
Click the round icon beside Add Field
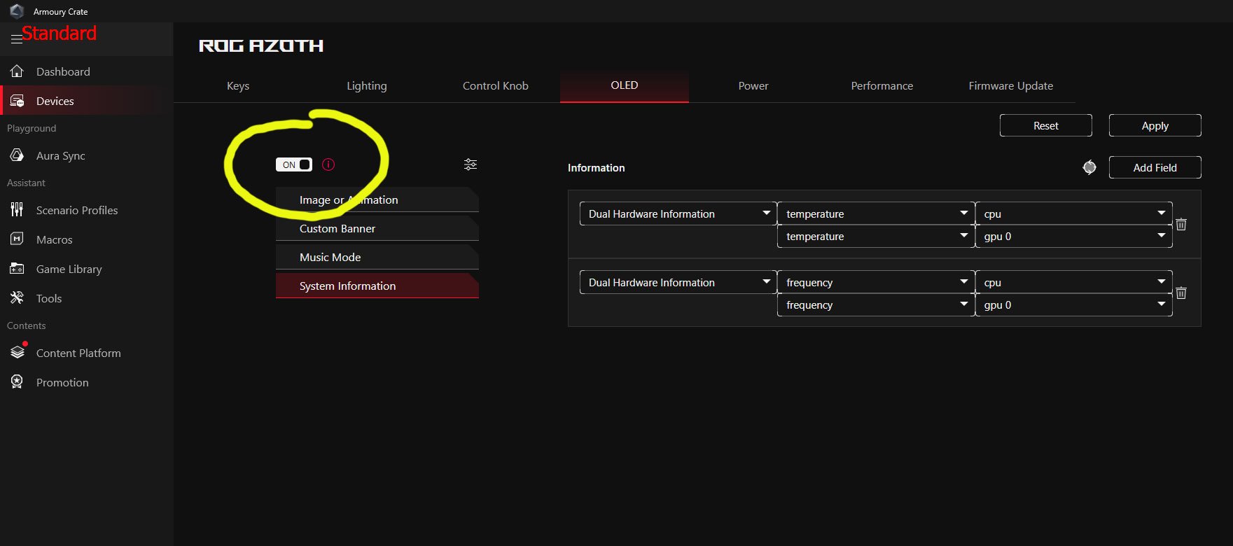point(1089,167)
